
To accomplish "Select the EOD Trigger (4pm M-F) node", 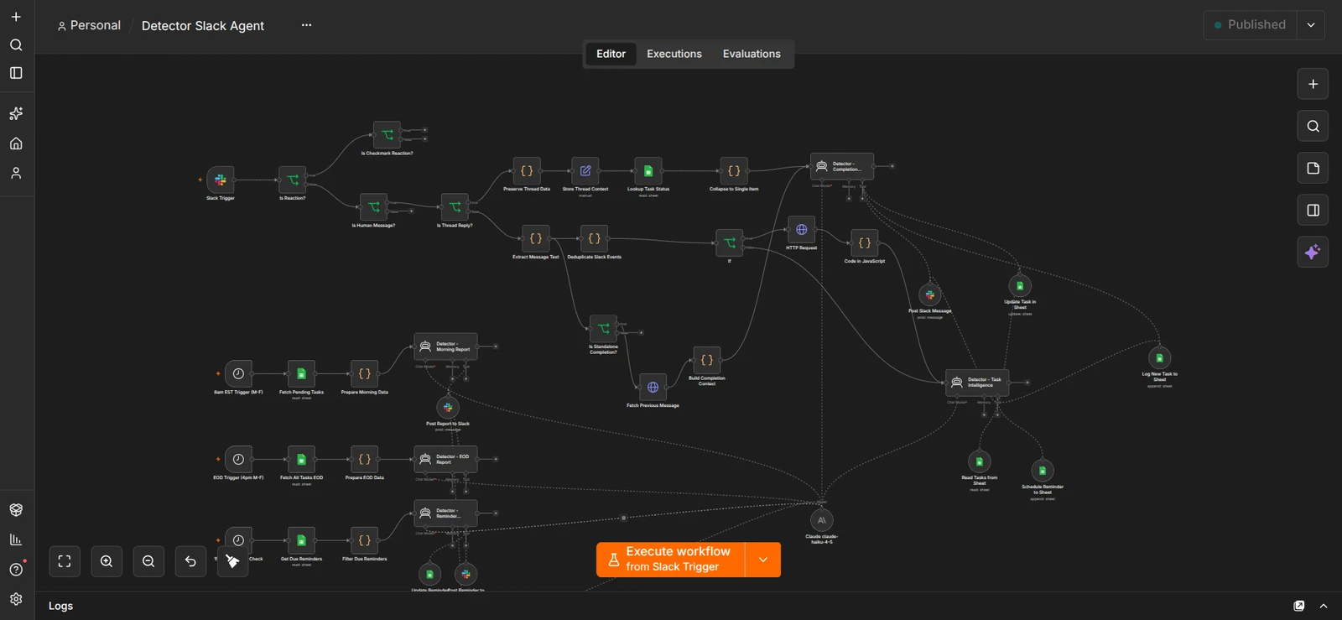I will [x=238, y=459].
